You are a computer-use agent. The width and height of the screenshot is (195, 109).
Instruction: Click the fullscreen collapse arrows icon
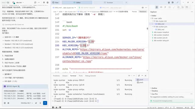[x=177, y=2]
